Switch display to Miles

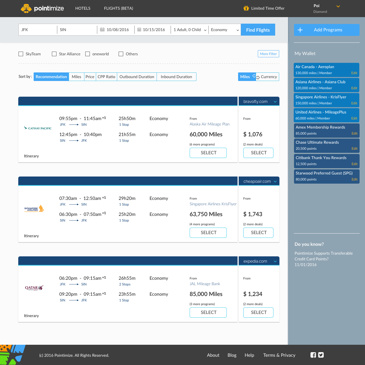245,77
